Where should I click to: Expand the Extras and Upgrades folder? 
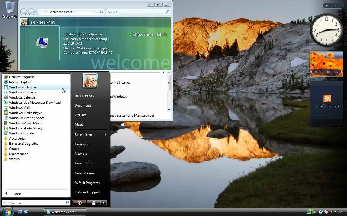tap(36, 144)
